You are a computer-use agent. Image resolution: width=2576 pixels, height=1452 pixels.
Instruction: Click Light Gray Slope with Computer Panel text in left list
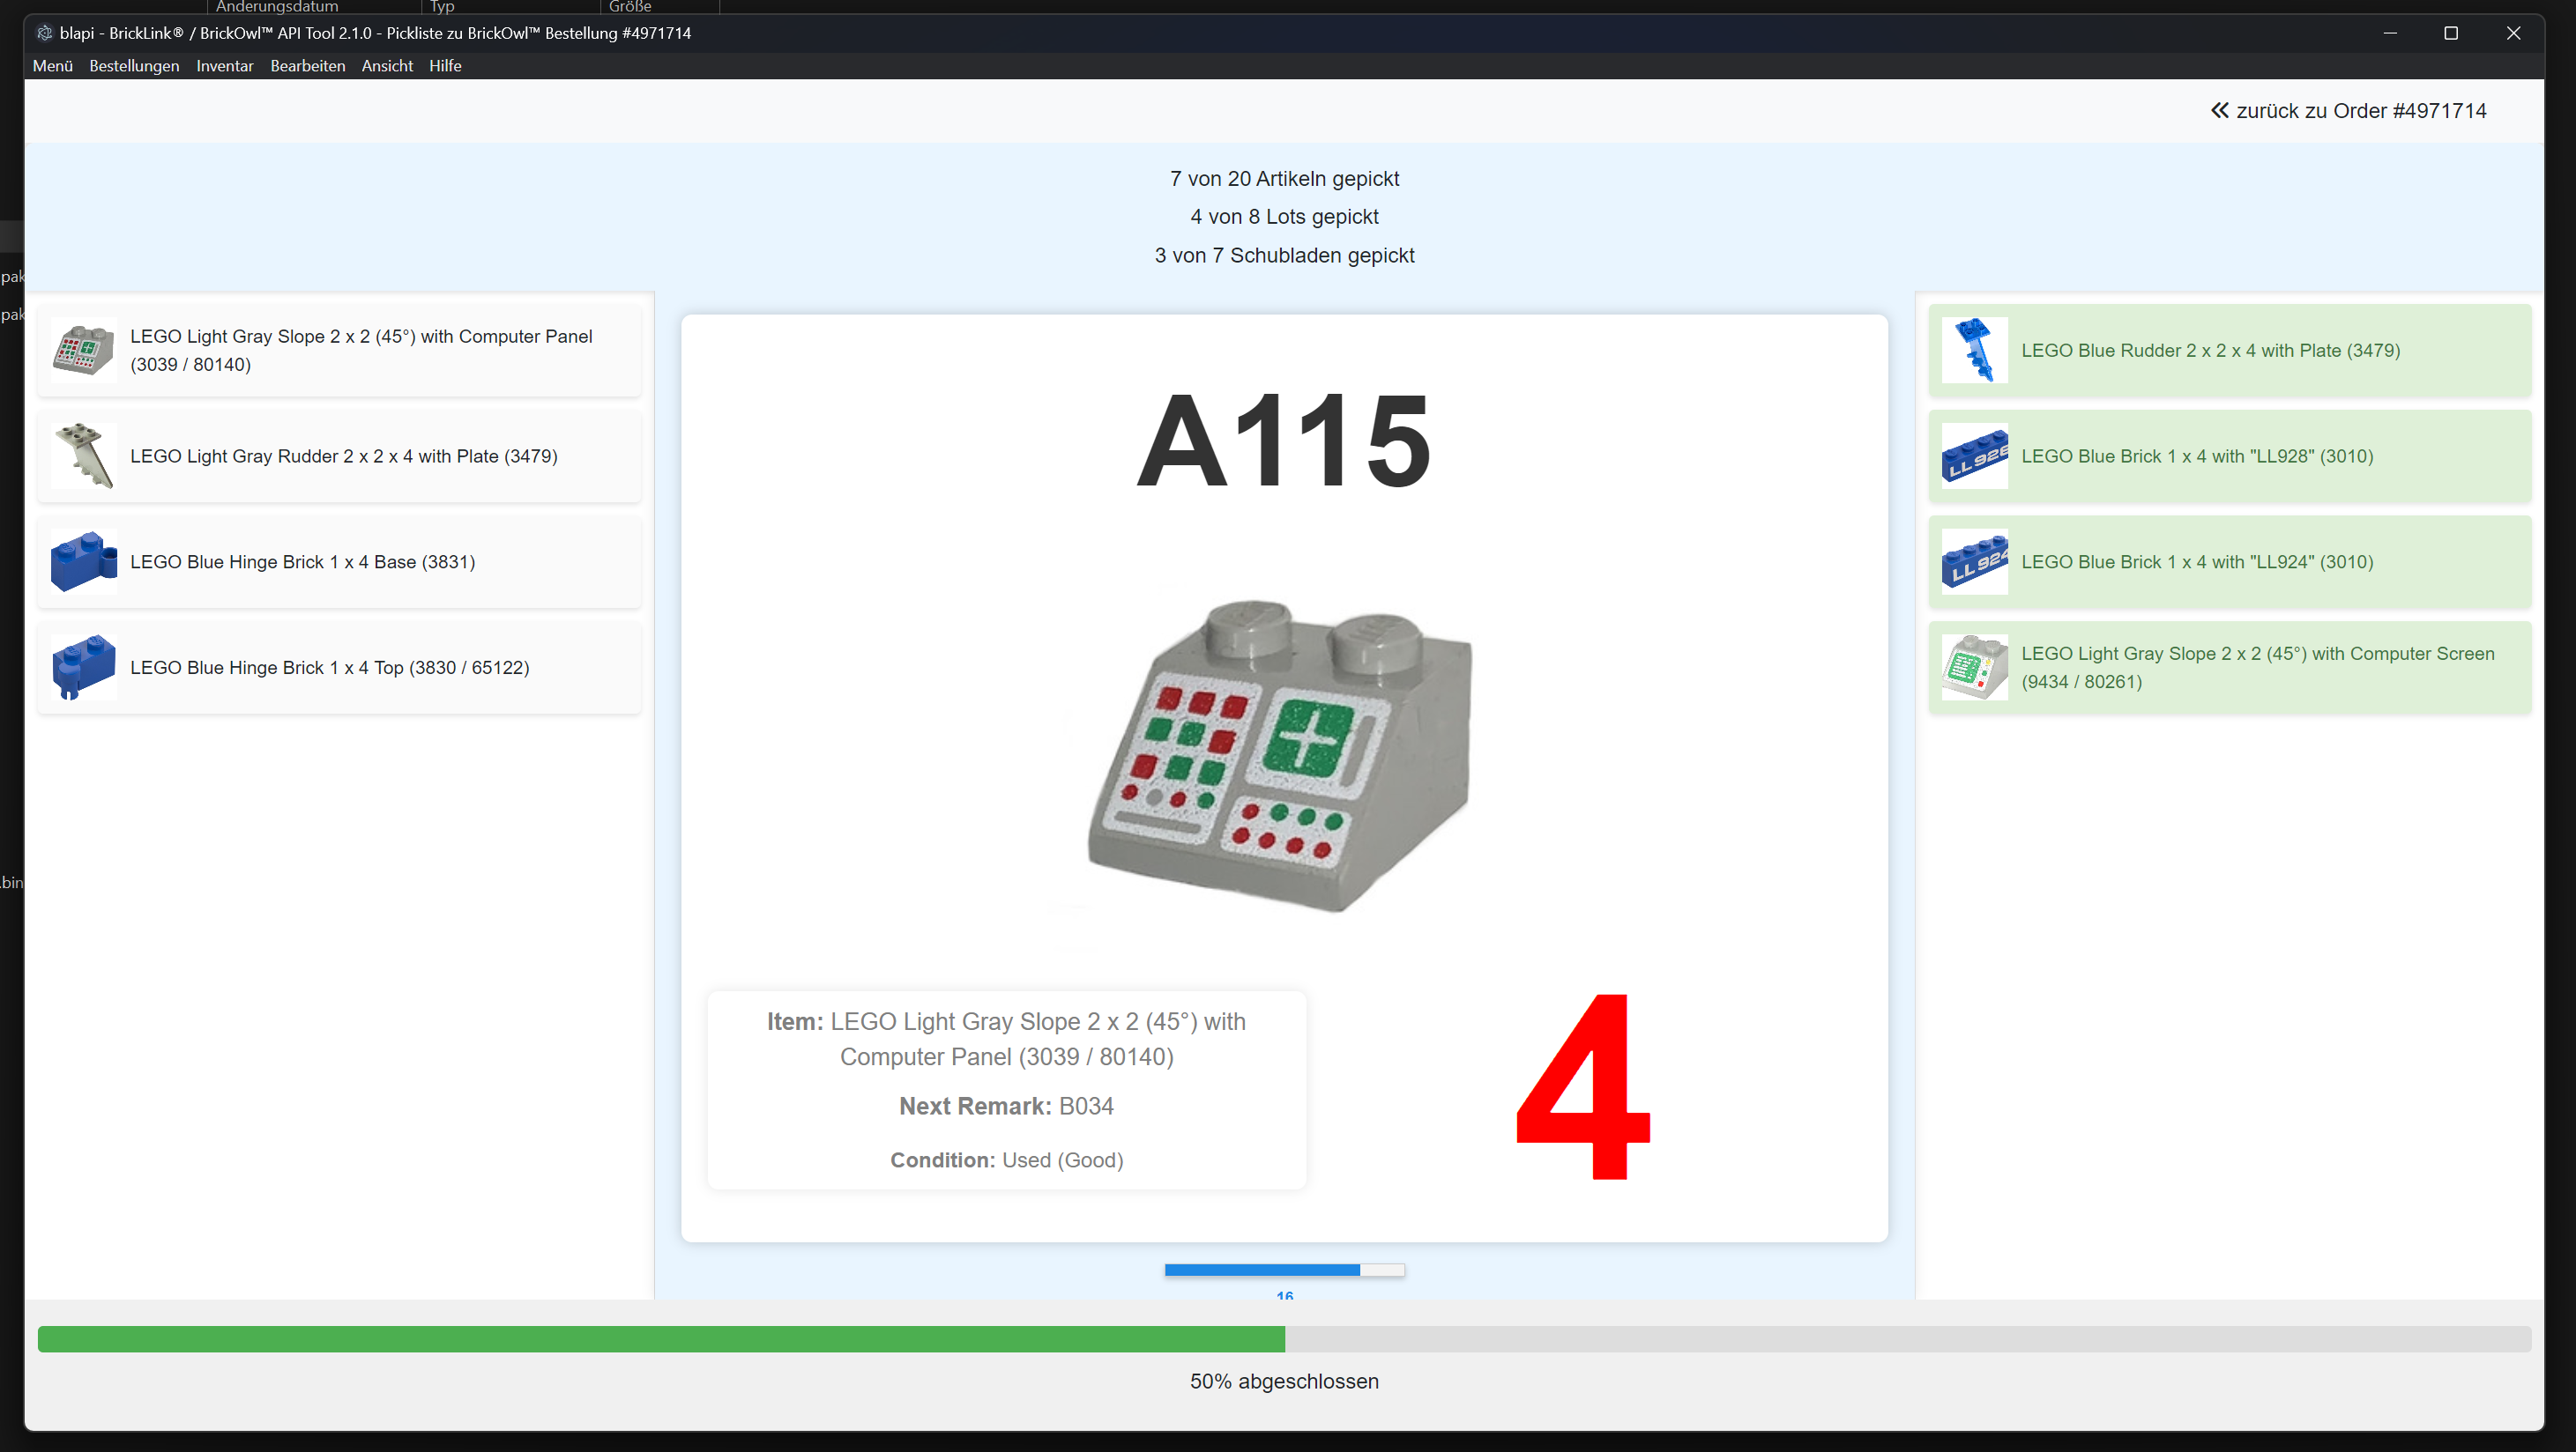pos(361,351)
